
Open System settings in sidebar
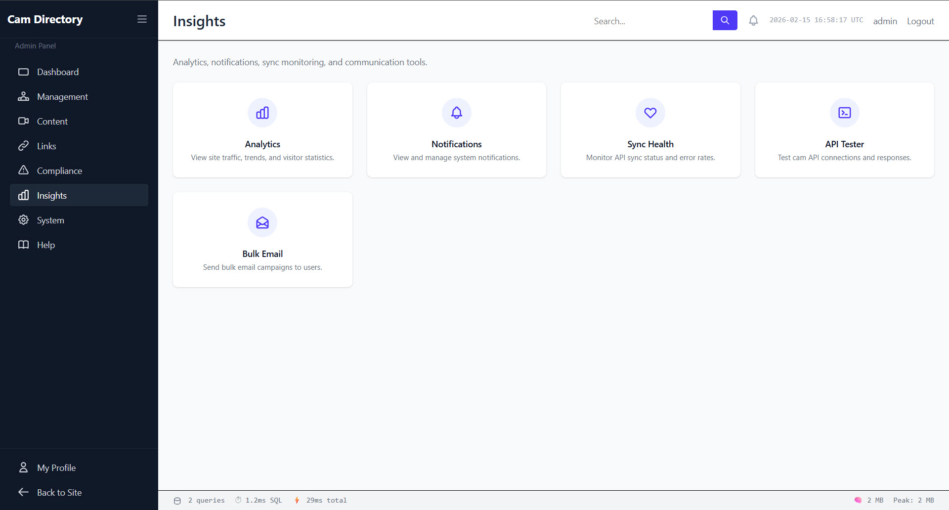click(50, 220)
